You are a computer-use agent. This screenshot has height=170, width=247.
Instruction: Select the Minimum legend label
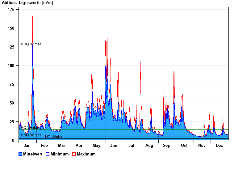click(60, 154)
